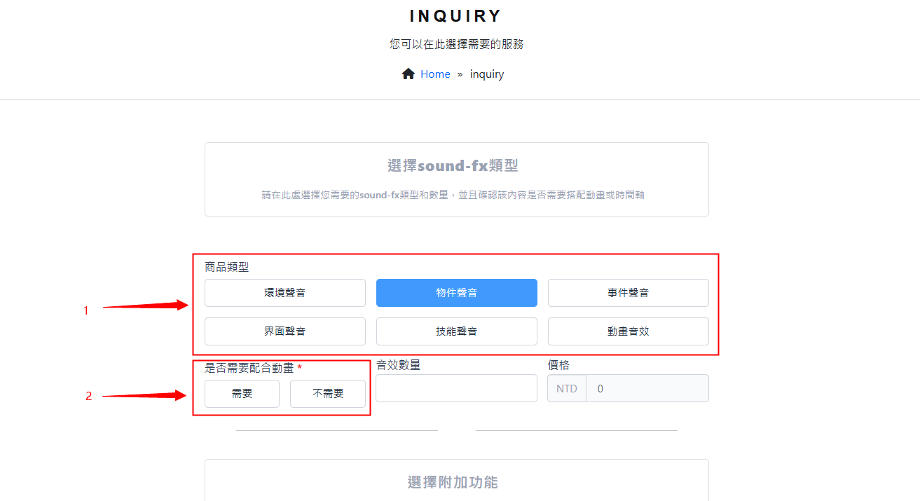This screenshot has width=920, height=501.
Task: Click the NTD currency prefix
Action: click(567, 388)
